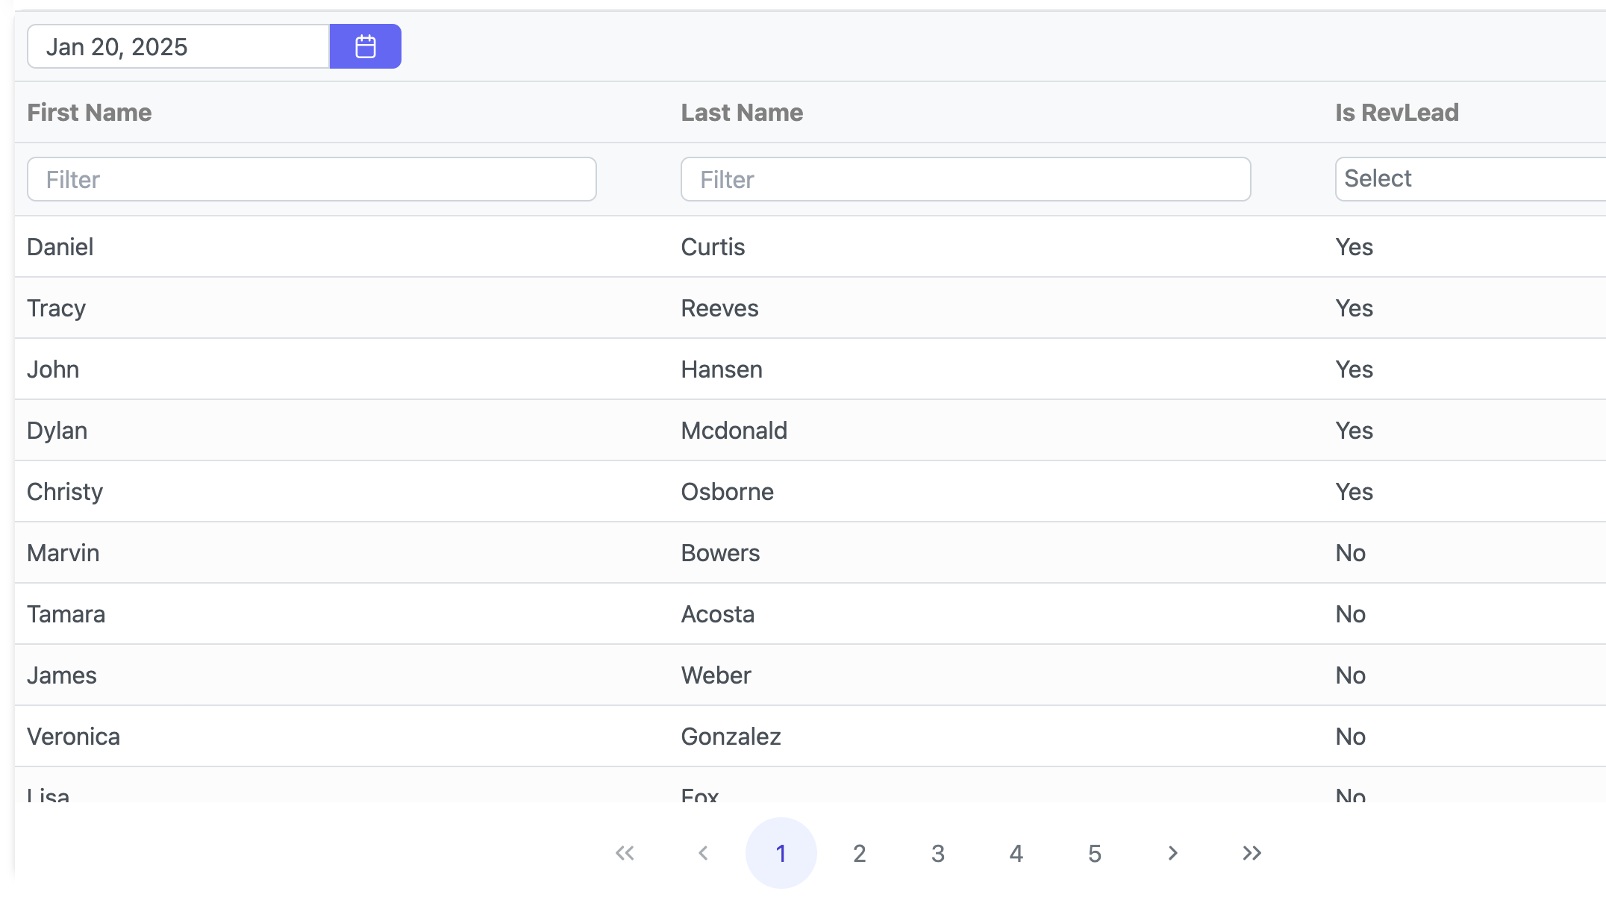The image size is (1606, 903).
Task: Go to page 2
Action: click(859, 853)
